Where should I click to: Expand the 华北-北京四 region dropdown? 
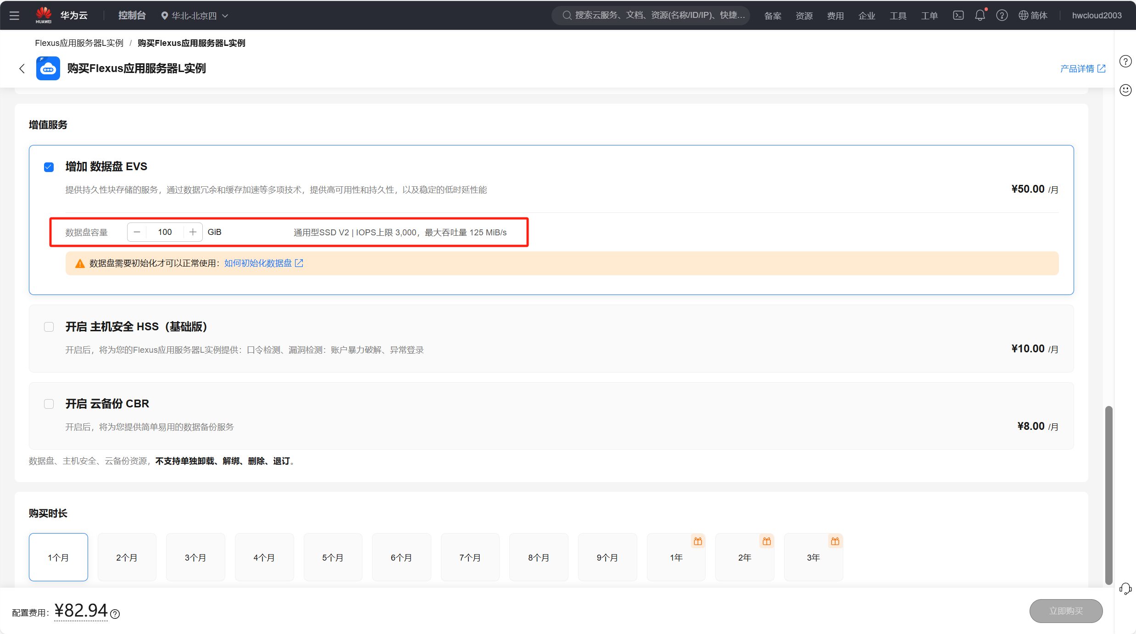pos(195,16)
